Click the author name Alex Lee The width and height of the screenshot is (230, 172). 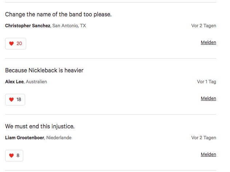point(14,82)
